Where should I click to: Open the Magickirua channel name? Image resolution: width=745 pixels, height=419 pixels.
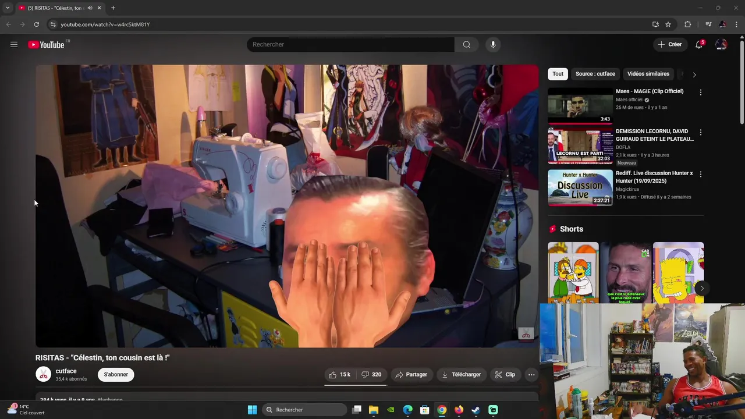tap(627, 189)
